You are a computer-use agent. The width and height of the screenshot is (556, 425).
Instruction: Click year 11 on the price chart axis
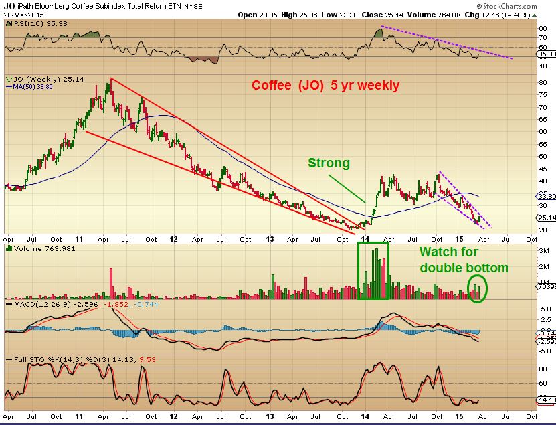coord(79,239)
